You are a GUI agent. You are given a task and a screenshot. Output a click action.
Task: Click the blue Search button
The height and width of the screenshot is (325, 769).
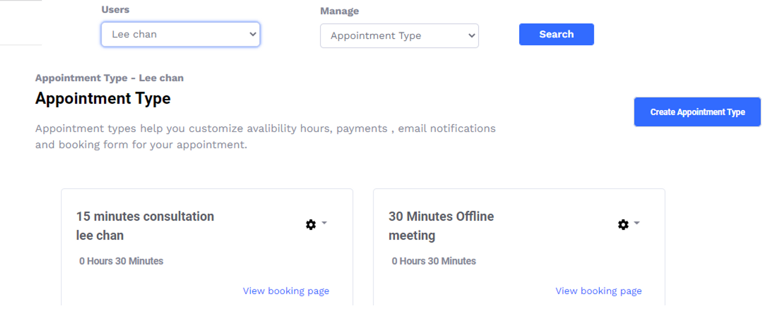556,34
